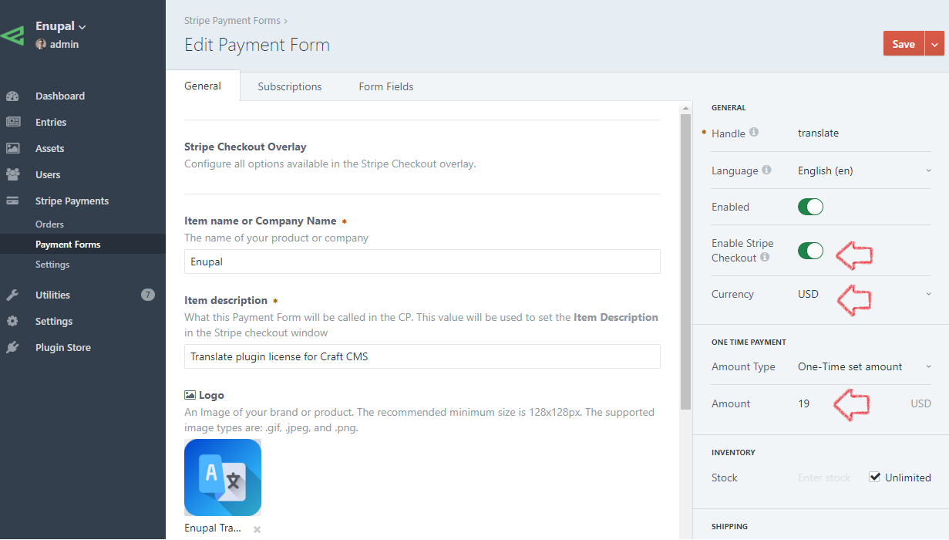
Task: Open Entries from the sidebar
Action: pyautogui.click(x=51, y=122)
